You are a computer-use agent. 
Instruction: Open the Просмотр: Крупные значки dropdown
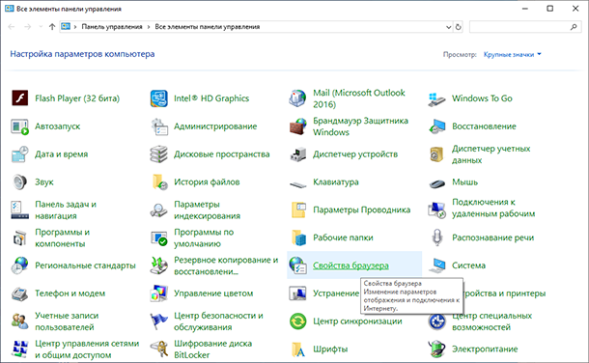(513, 54)
